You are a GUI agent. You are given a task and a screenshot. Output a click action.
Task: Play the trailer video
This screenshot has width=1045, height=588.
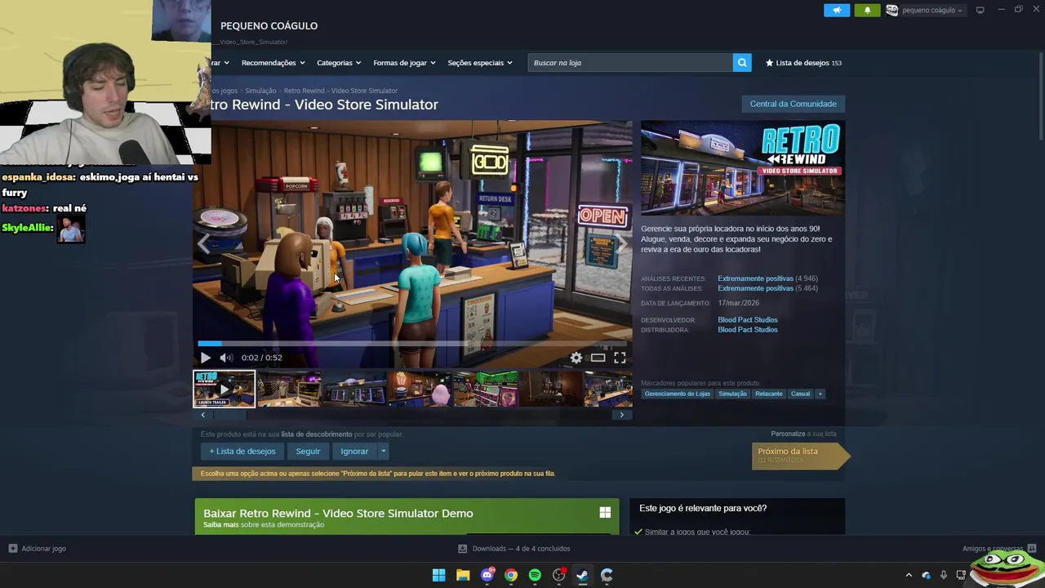tap(205, 358)
